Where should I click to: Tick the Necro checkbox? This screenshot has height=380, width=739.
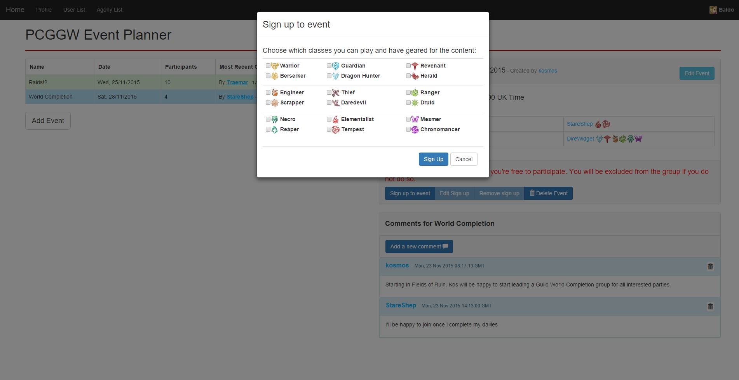click(268, 119)
